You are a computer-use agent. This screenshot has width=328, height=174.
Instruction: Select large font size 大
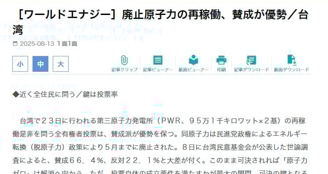point(61,64)
